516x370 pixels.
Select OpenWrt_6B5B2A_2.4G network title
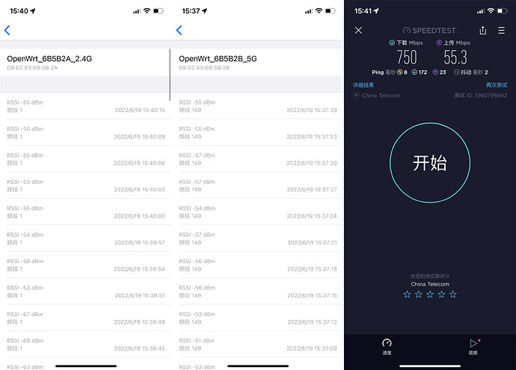49,58
